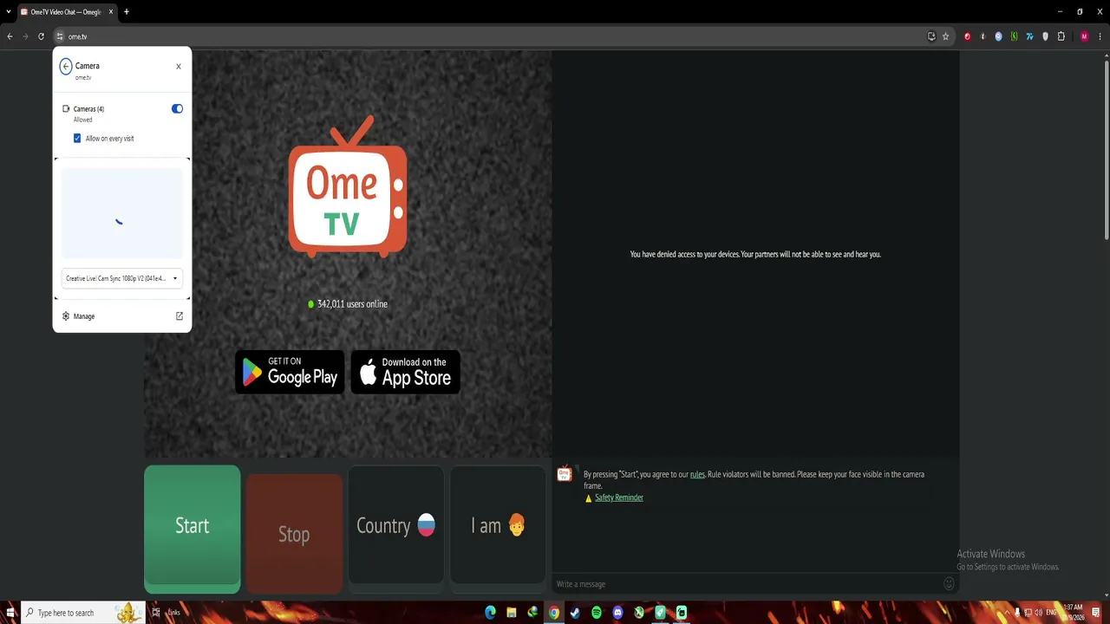
Task: Go back in the Camera permission popup
Action: point(66,67)
